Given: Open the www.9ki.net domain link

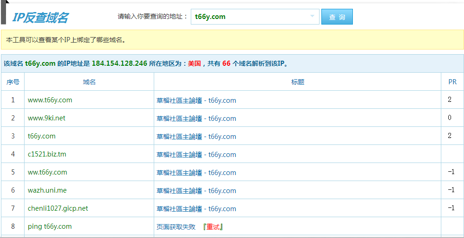Looking at the screenshot, I should click(47, 118).
